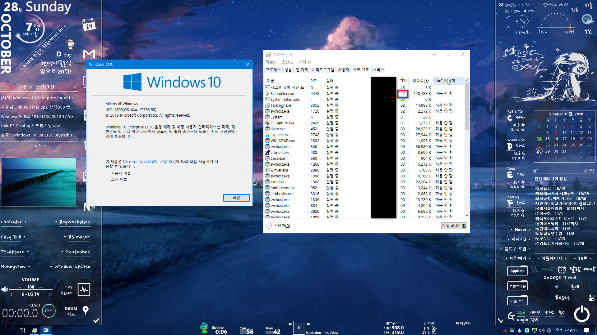Click the power button icon
The image size is (597, 335).
click(x=581, y=314)
